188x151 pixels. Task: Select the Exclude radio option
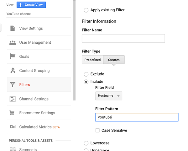tap(86, 74)
